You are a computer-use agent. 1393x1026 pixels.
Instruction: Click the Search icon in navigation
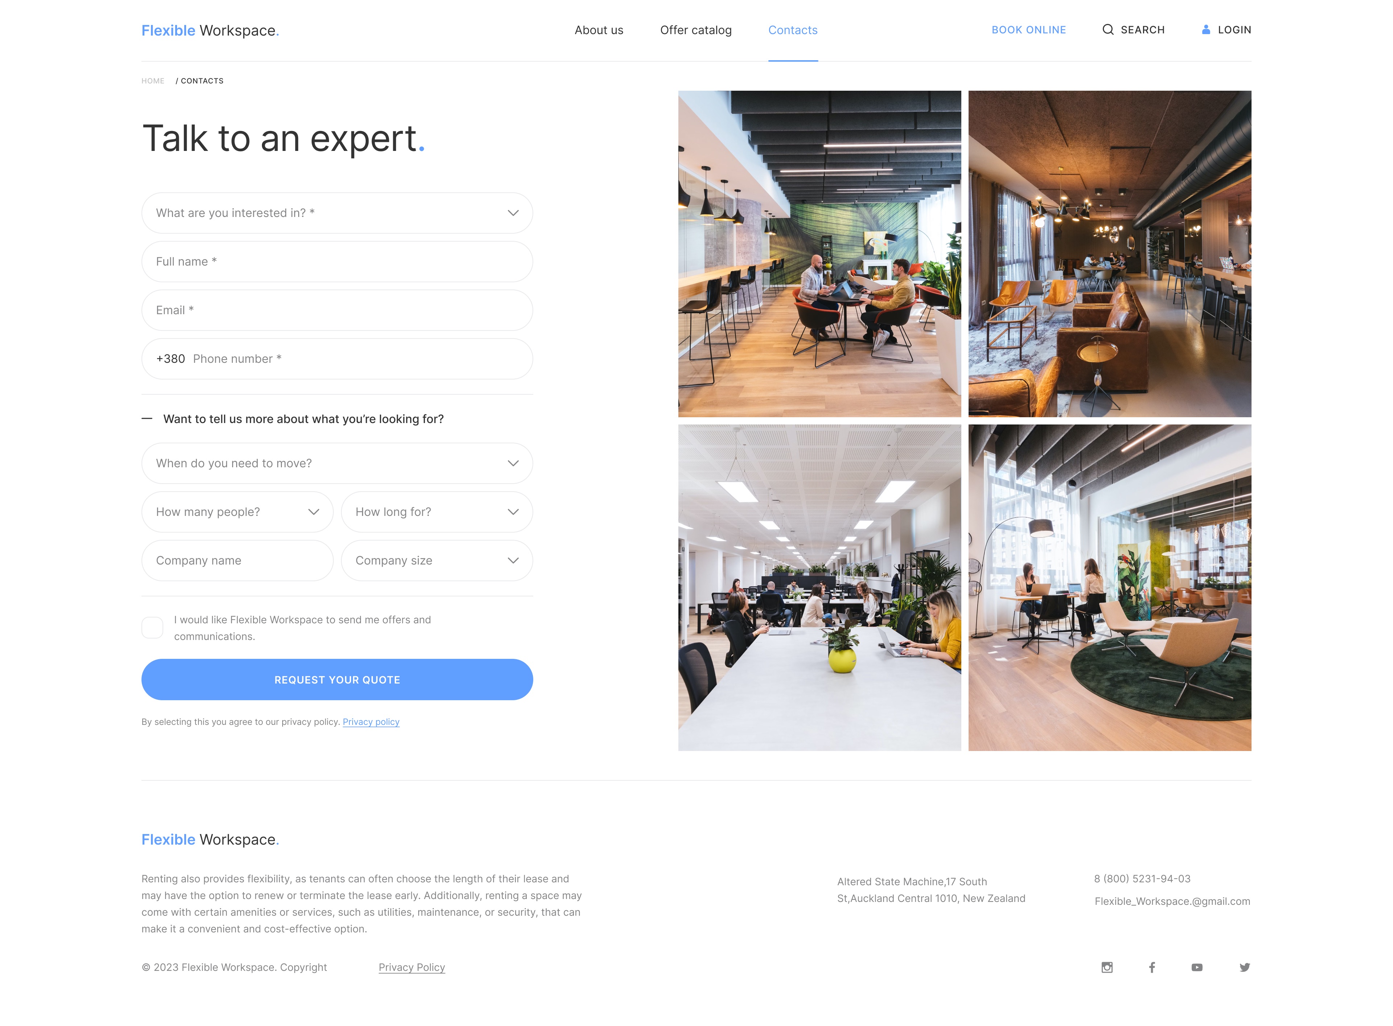tap(1109, 29)
